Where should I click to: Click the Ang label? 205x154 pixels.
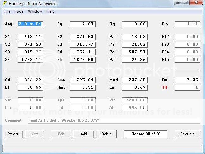pos(9,24)
